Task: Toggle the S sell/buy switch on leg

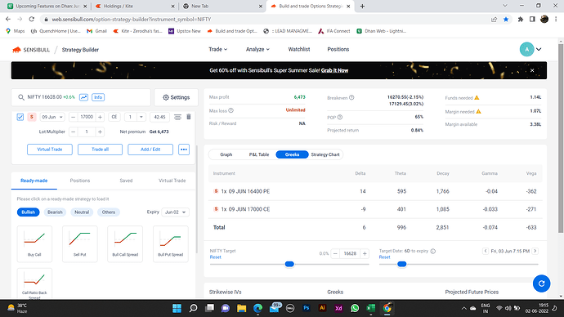Action: (x=32, y=117)
